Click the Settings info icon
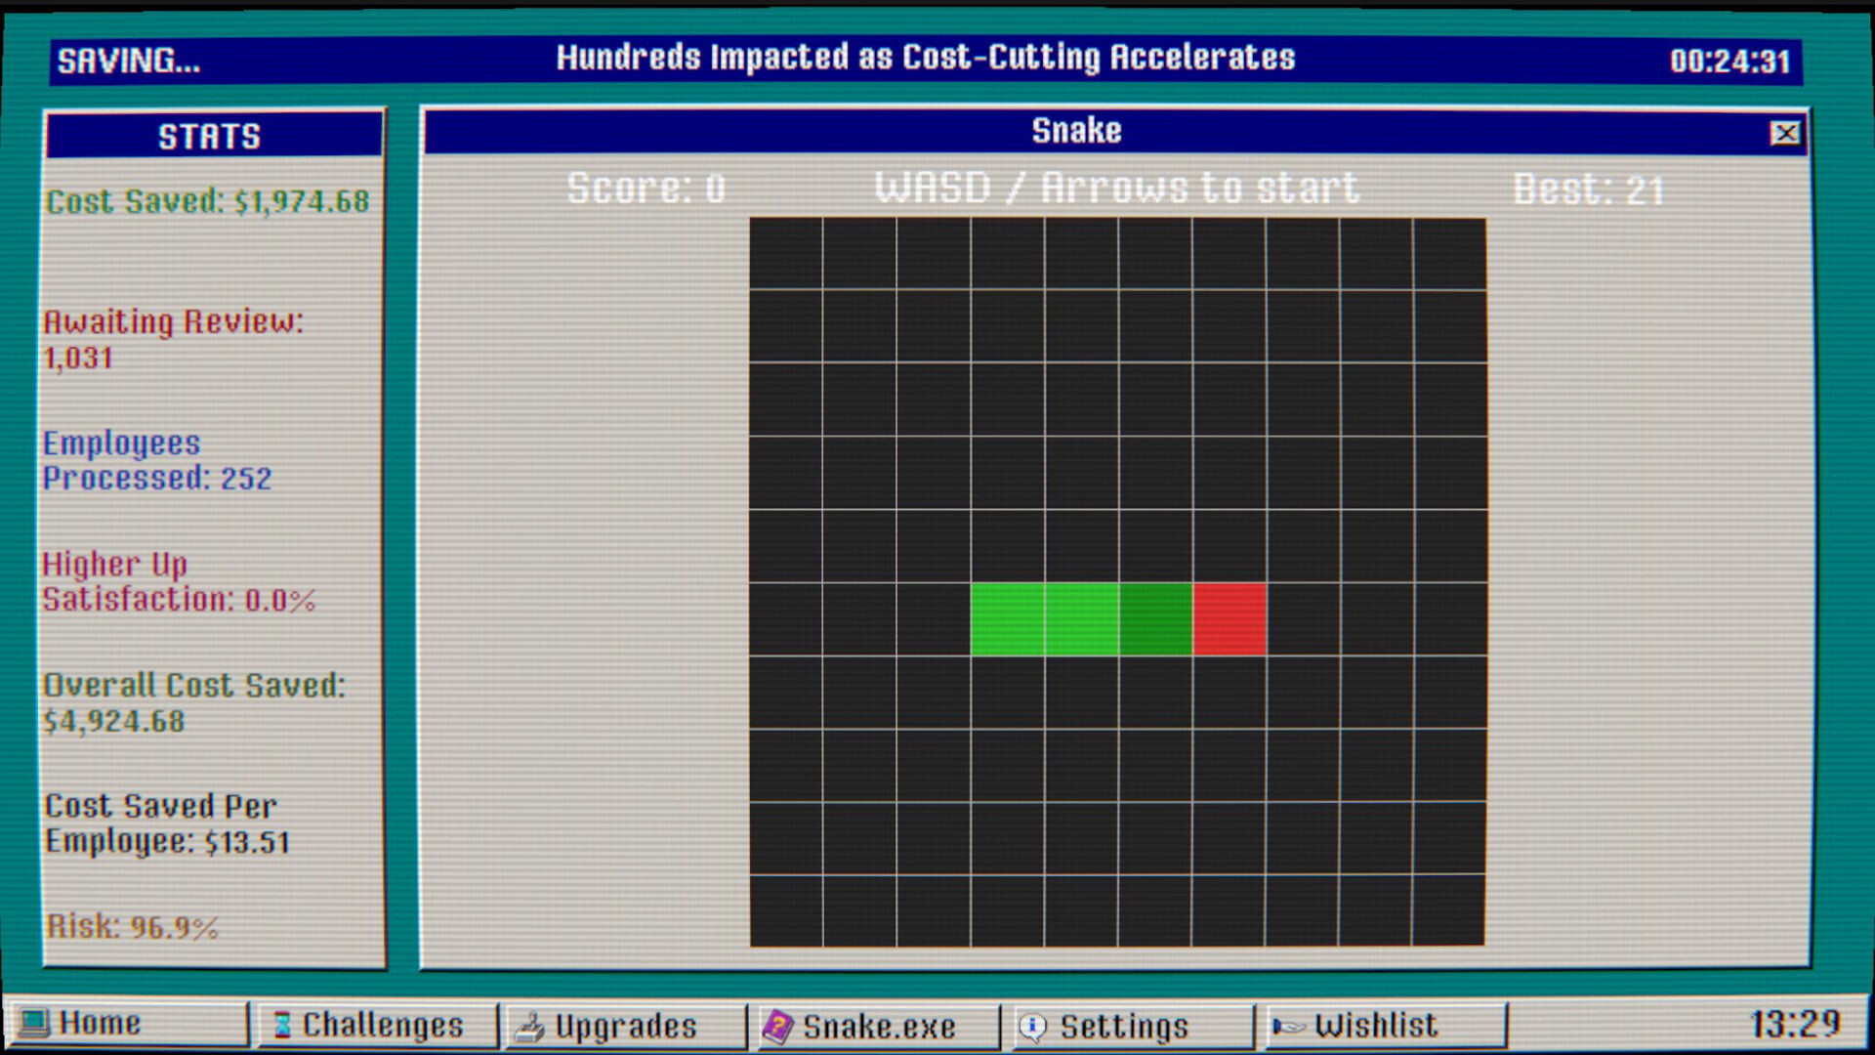Screen dimensions: 1875x1055 1032,1027
